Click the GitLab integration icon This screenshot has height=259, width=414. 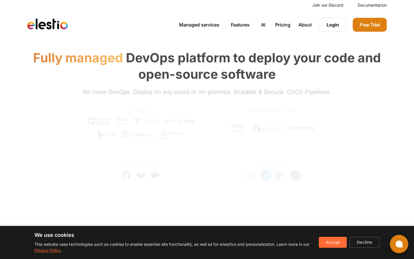(x=141, y=175)
